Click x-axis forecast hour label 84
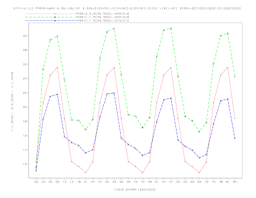256x198 pixels. click(x=235, y=182)
